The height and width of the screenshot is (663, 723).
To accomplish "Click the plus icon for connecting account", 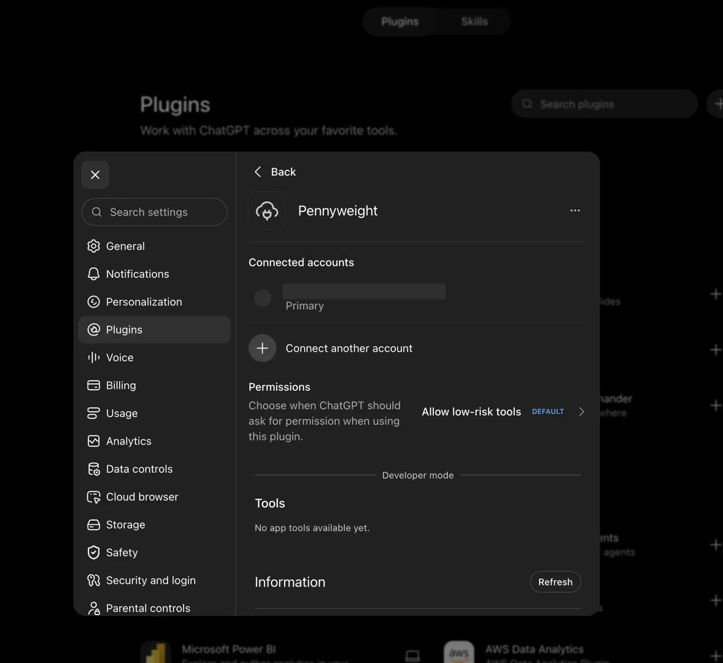I will [x=262, y=348].
